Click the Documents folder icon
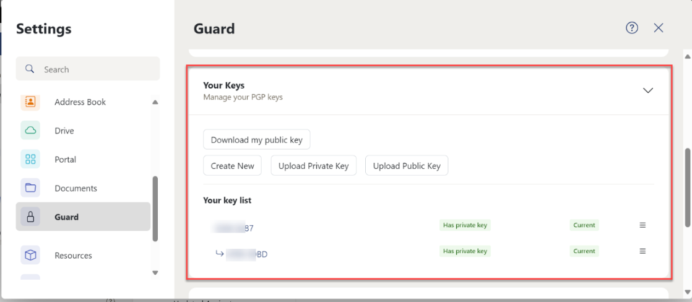692x302 pixels. pyautogui.click(x=30, y=188)
